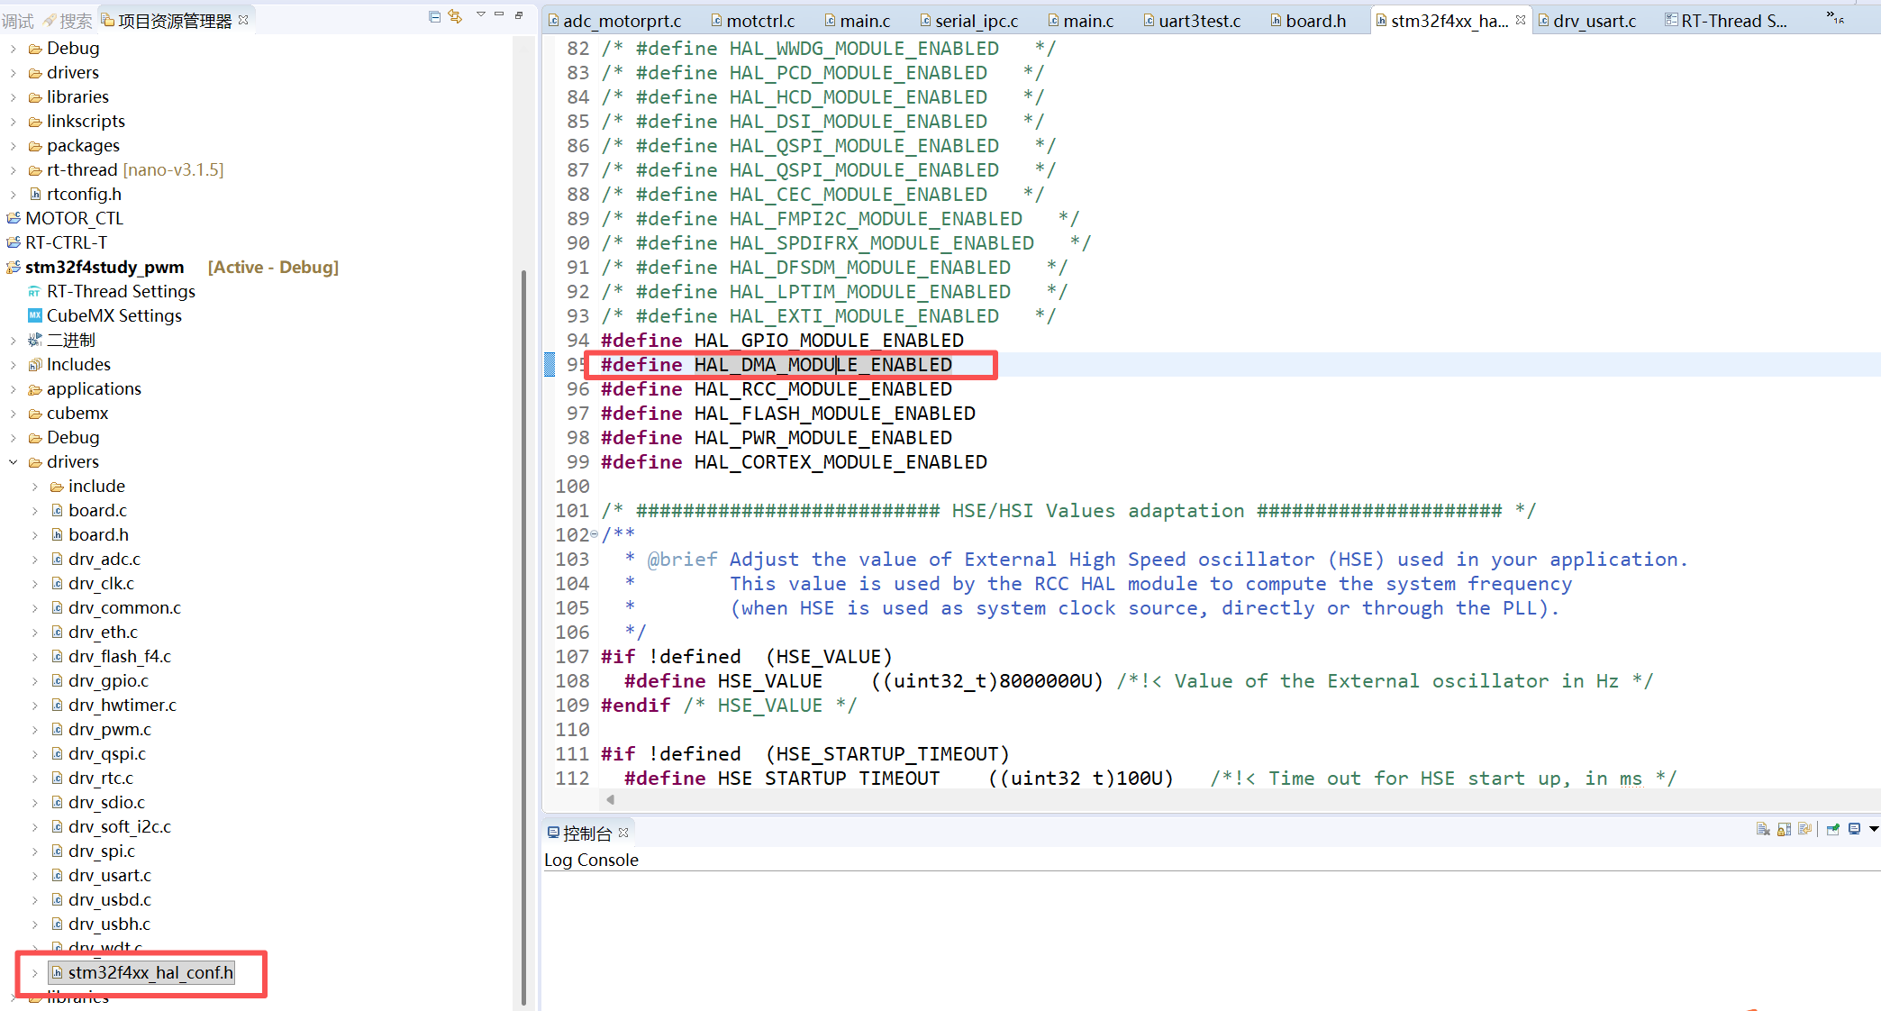The height and width of the screenshot is (1011, 1881).
Task: Click Display Selected Console monitor icon
Action: [1854, 829]
